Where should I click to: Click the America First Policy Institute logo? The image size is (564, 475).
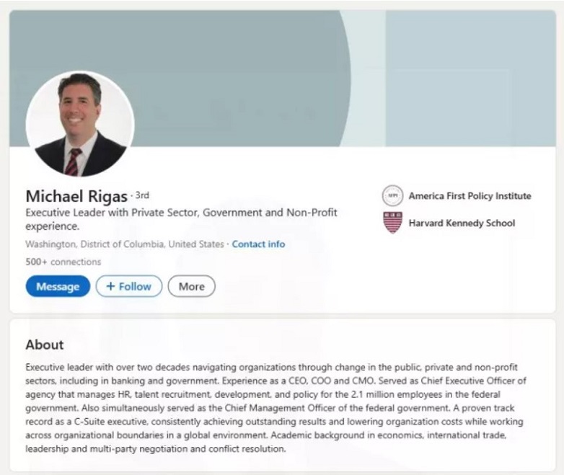pyautogui.click(x=392, y=196)
